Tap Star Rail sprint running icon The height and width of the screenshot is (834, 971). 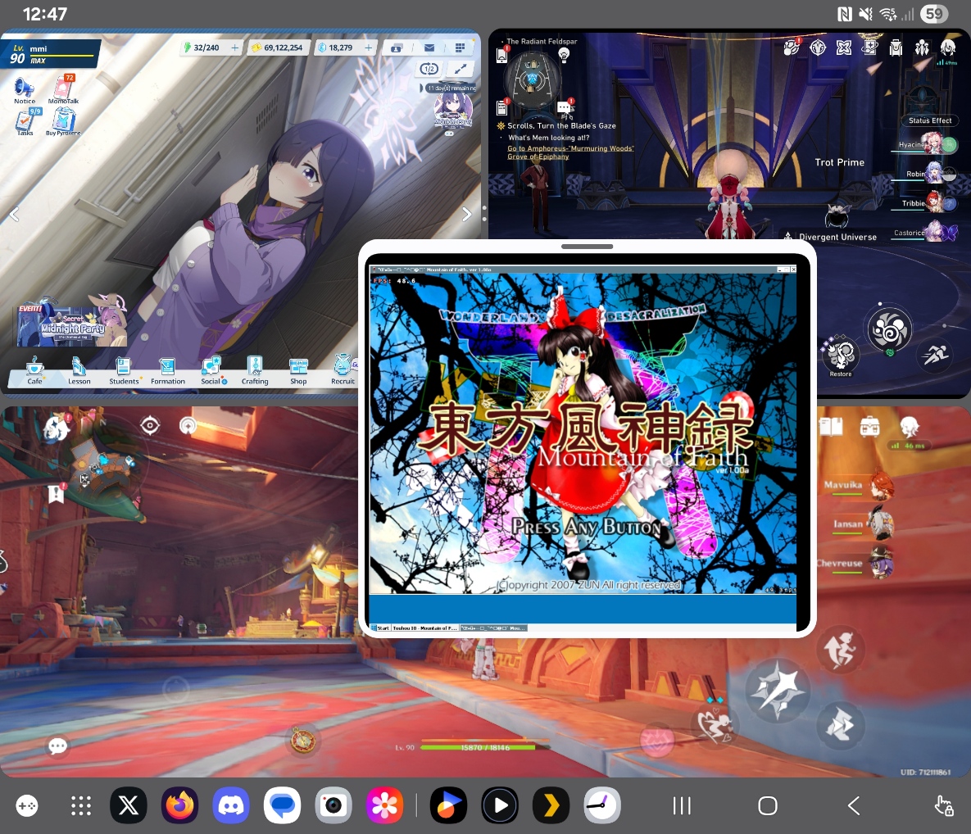tap(935, 355)
